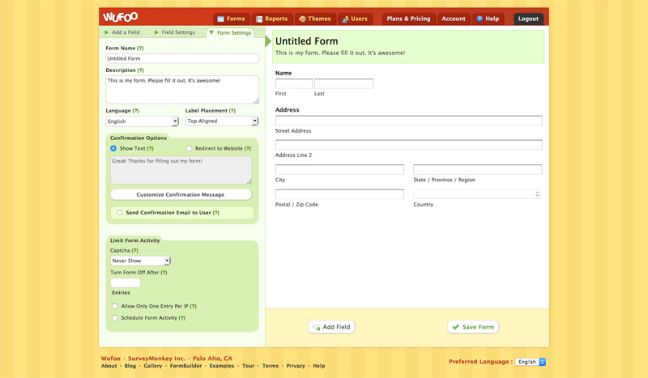Click the Add Field plus icon
This screenshot has width=648, height=378.
pos(317,327)
